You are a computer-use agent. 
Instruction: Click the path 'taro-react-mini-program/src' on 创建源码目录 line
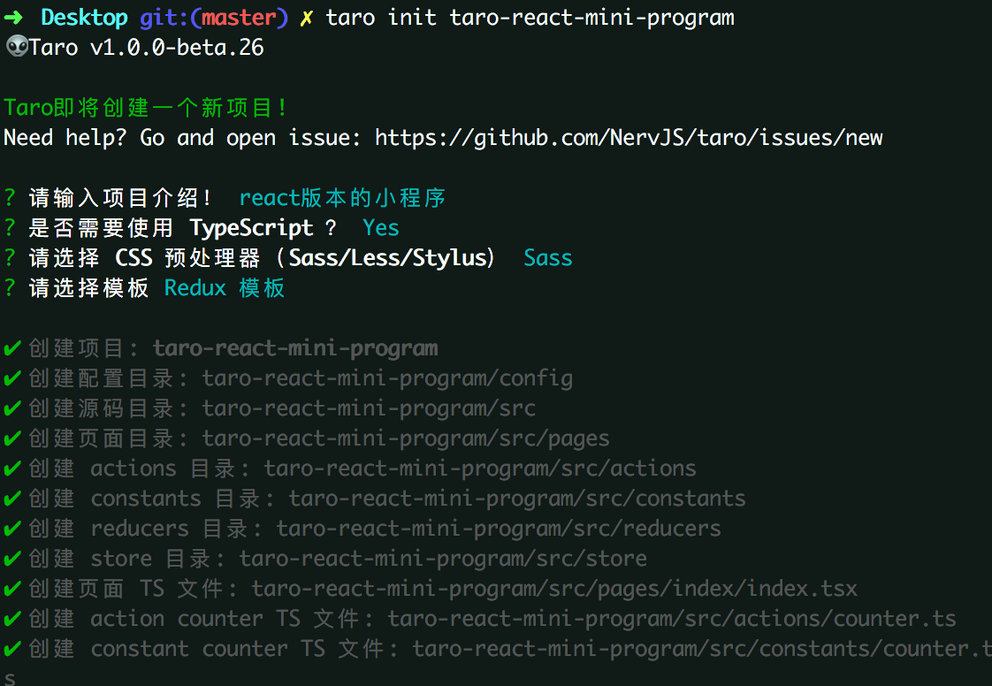tap(369, 408)
